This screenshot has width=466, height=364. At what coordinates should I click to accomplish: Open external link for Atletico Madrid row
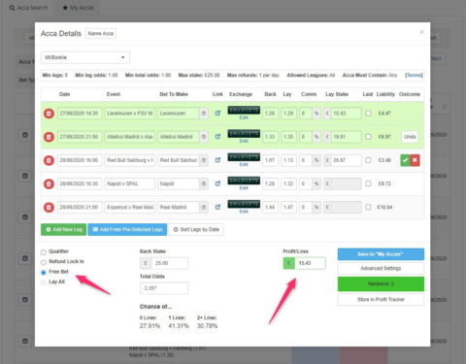[x=217, y=137]
